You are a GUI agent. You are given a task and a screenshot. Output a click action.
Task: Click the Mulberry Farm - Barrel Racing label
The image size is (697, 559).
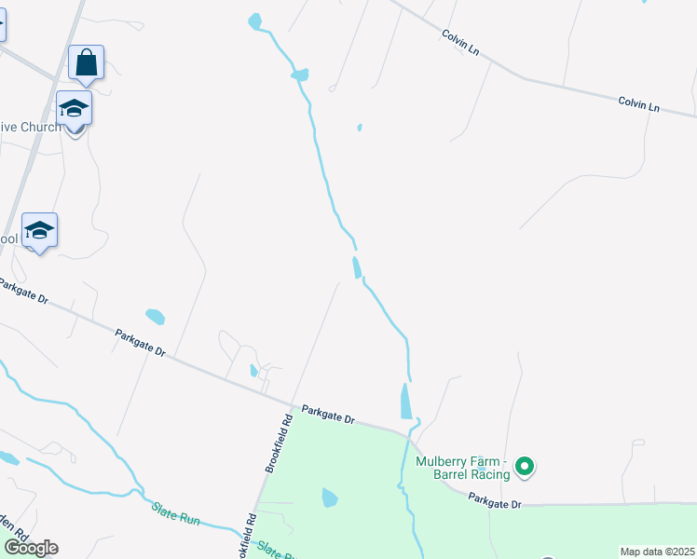(x=463, y=468)
